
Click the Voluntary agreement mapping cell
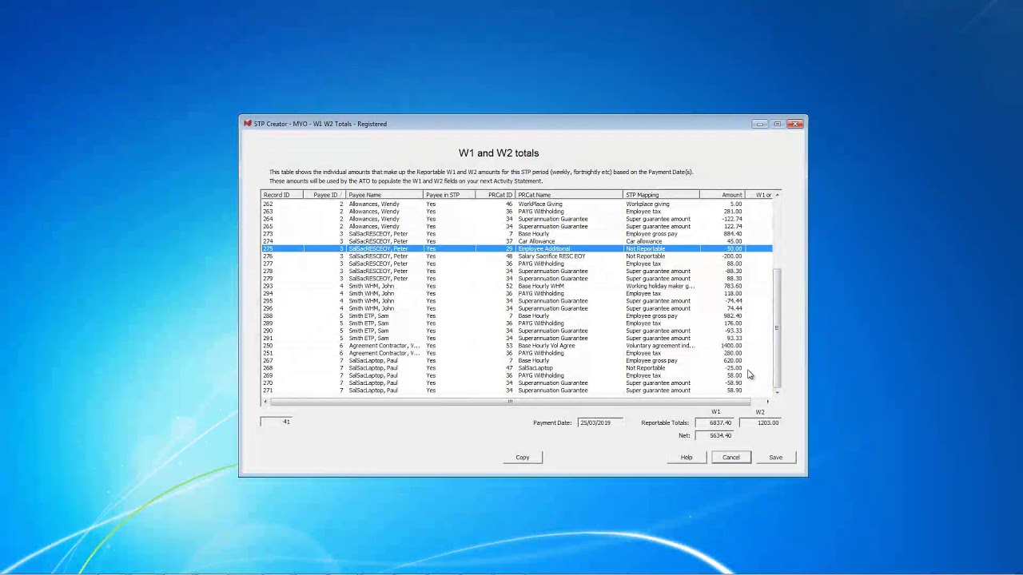[660, 346]
